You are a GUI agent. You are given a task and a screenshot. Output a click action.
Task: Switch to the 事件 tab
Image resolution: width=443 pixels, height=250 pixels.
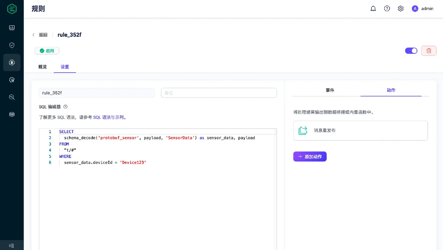pos(330,90)
